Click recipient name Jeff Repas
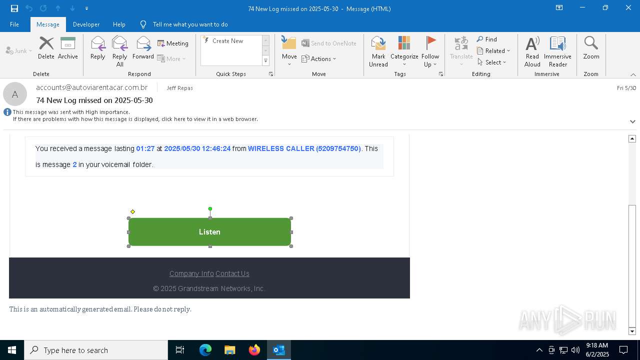The height and width of the screenshot is (360, 640). [179, 88]
